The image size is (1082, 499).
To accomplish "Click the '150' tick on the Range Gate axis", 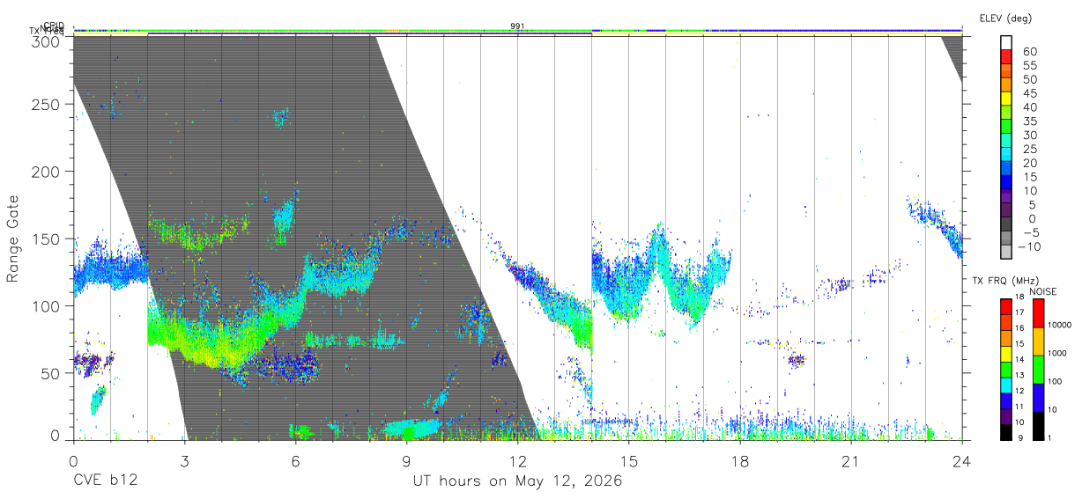I will pyautogui.click(x=47, y=238).
